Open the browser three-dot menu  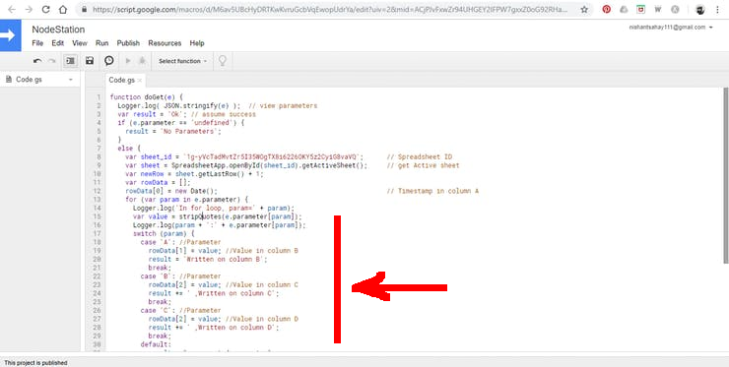(x=718, y=9)
